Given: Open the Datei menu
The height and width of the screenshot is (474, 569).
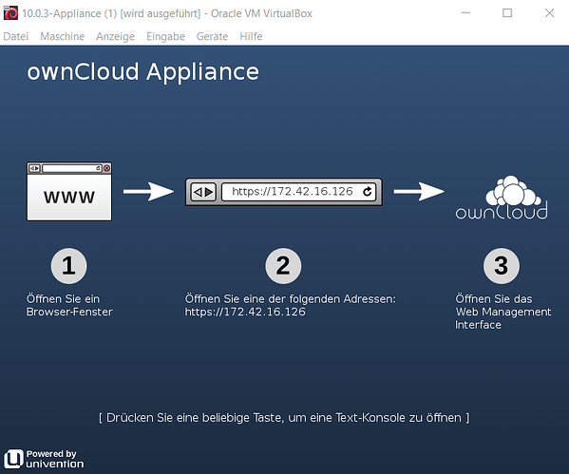Looking at the screenshot, I should [x=15, y=36].
